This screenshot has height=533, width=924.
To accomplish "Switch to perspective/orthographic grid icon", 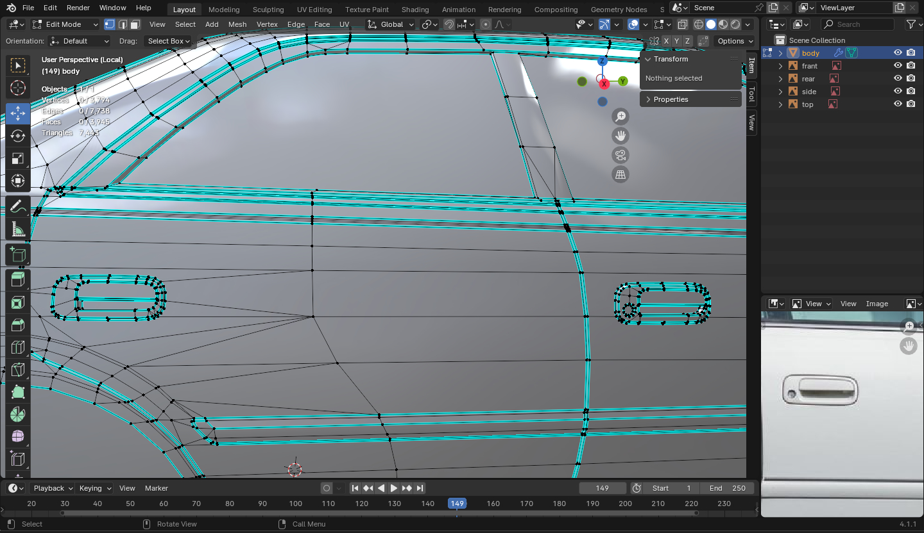I will [620, 174].
